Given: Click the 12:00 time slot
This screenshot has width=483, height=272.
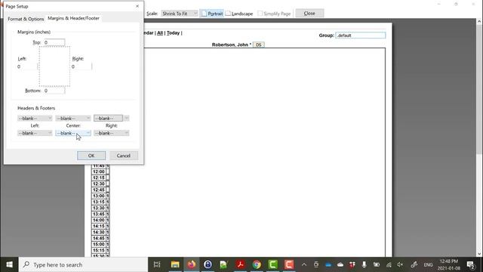Looking at the screenshot, I should [99, 172].
